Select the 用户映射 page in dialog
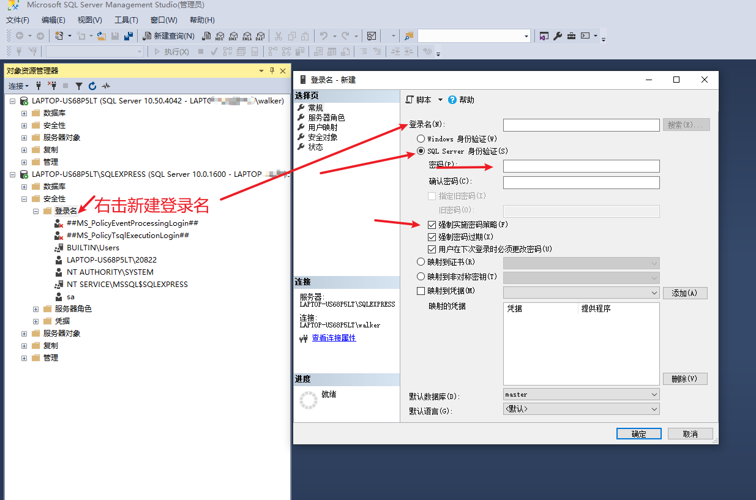The height and width of the screenshot is (500, 756). click(x=323, y=127)
